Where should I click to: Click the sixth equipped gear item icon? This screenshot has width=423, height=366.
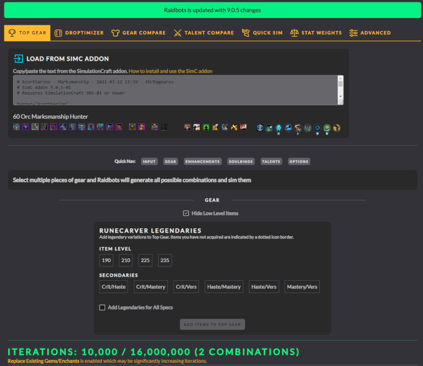coord(63,127)
